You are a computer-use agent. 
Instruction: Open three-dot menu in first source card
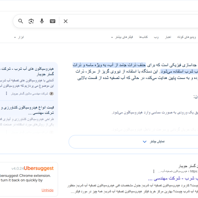point(6,93)
